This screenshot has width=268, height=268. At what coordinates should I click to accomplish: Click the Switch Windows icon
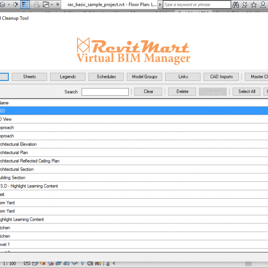[46, 5]
